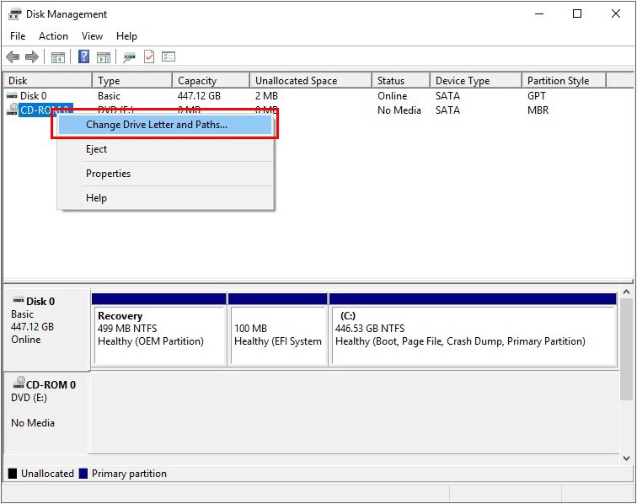Select the (C:) 446.53 GB partition
The height and width of the screenshot is (504, 637).
pos(472,333)
